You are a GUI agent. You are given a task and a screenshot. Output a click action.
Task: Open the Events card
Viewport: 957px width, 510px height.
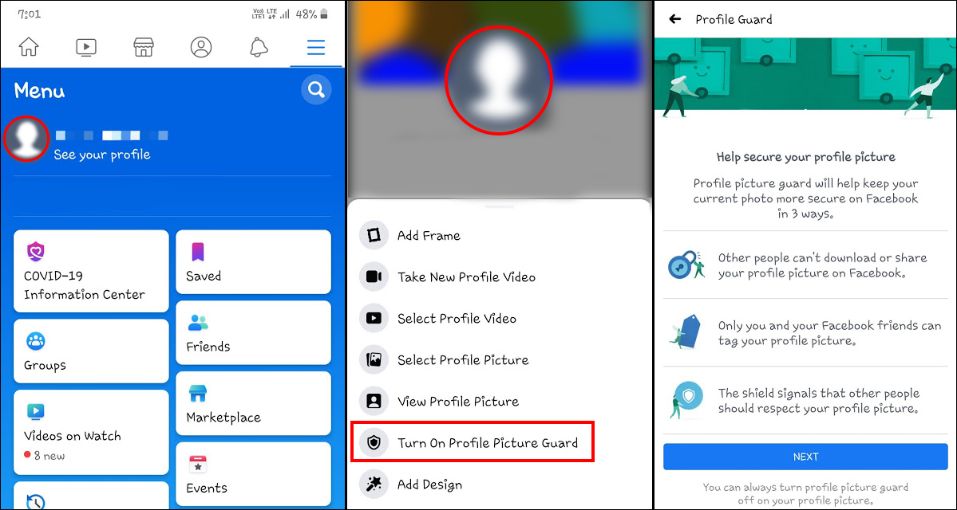[x=253, y=475]
